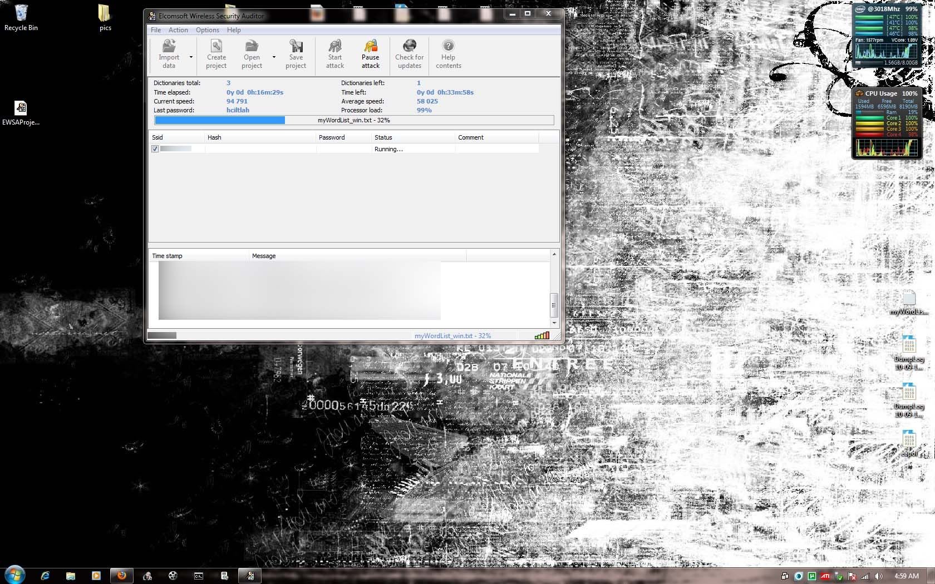The image size is (935, 584).
Task: Open Help contents from the toolbar
Action: coord(448,54)
